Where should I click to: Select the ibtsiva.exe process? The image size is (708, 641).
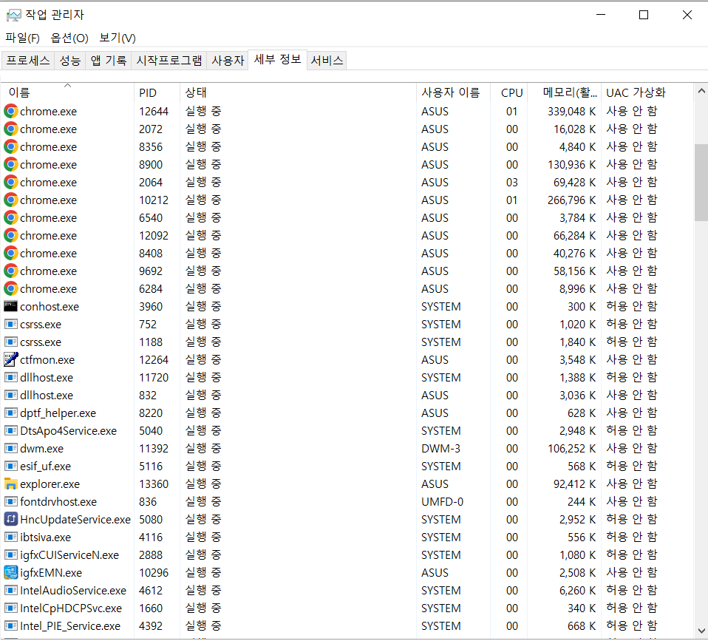pos(347,537)
